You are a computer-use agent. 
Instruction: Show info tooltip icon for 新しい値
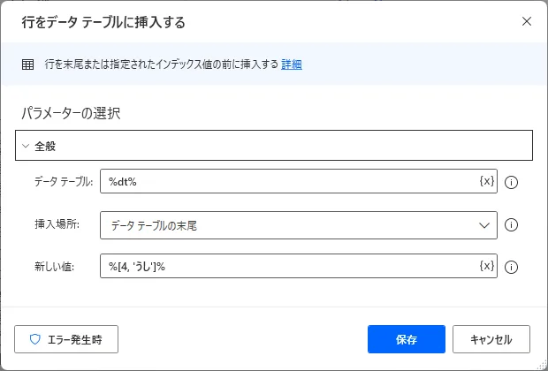(511, 267)
